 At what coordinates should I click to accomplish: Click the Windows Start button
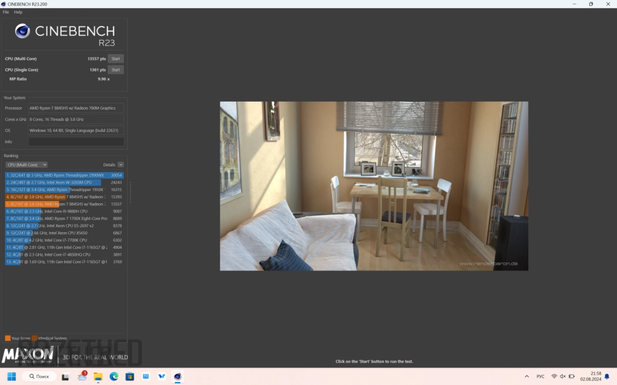coord(11,376)
